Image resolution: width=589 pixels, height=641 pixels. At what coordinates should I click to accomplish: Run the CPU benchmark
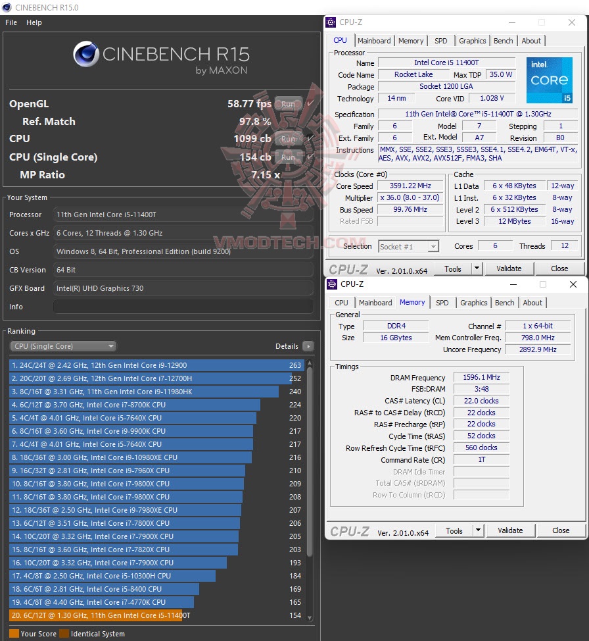click(x=288, y=139)
